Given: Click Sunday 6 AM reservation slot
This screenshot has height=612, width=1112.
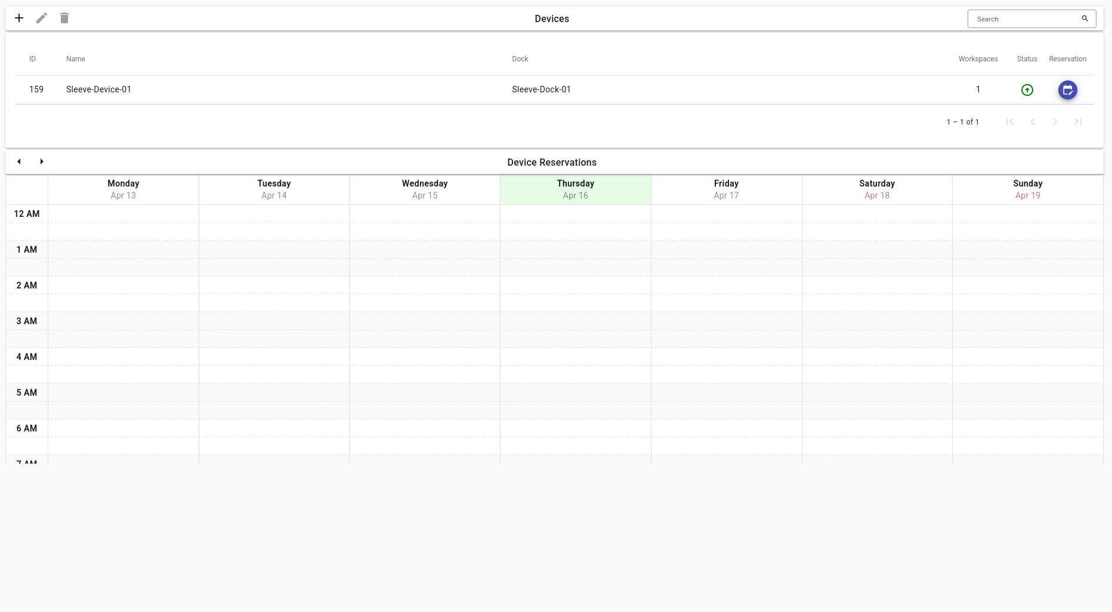Looking at the screenshot, I should (x=1027, y=428).
